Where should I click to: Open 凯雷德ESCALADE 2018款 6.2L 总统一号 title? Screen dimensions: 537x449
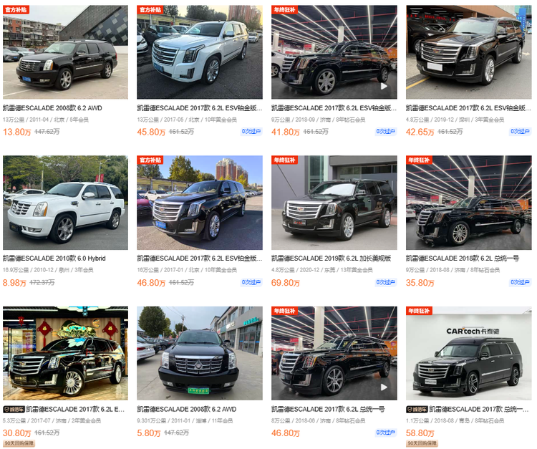pos(463,259)
